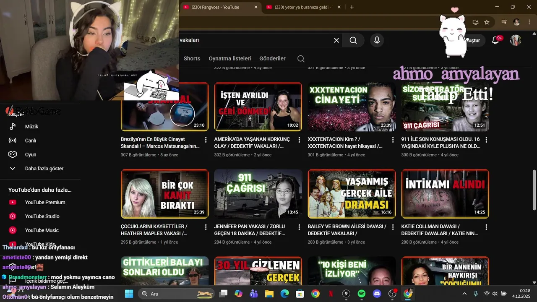Open the YouTube account avatar menu
Screen dimensions: 537x302
(x=516, y=40)
